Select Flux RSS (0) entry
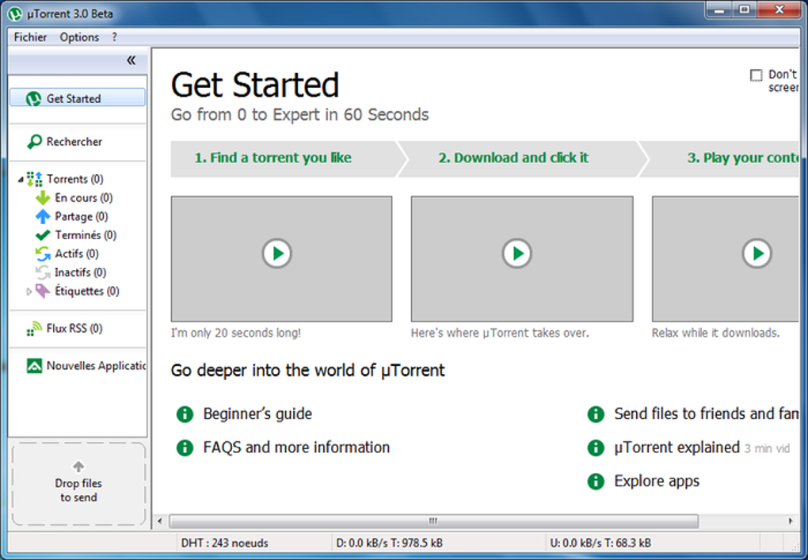Viewport: 808px width, 560px height. tap(74, 328)
